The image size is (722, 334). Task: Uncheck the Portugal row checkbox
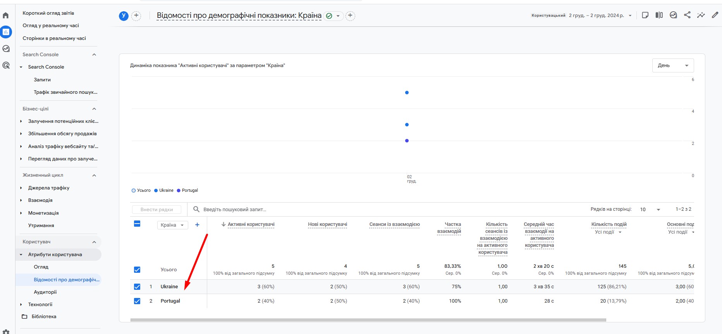137,301
